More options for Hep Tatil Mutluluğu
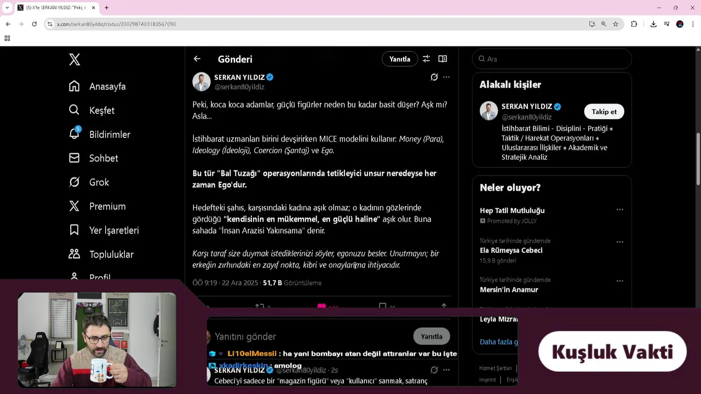The height and width of the screenshot is (394, 701). tap(619, 210)
